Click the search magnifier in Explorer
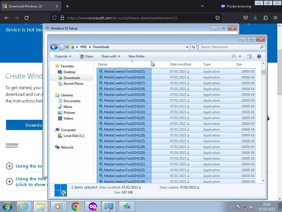The height and width of the screenshot is (212, 282). [x=262, y=47]
